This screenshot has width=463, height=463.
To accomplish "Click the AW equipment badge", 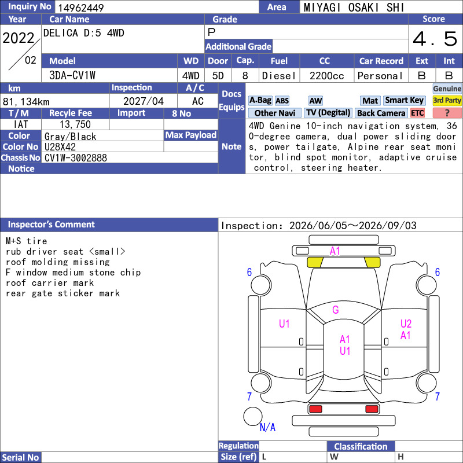I will point(315,101).
